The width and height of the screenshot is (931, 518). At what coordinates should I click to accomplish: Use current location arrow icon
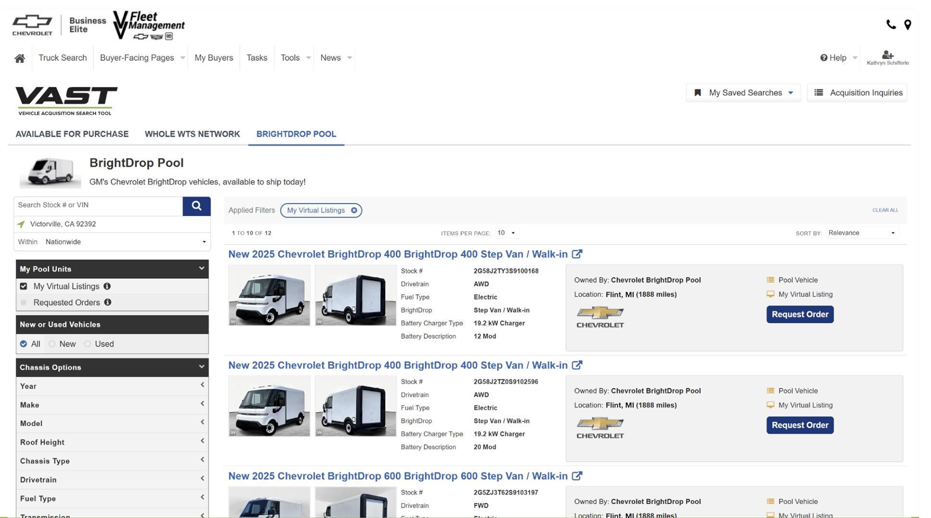click(x=21, y=224)
